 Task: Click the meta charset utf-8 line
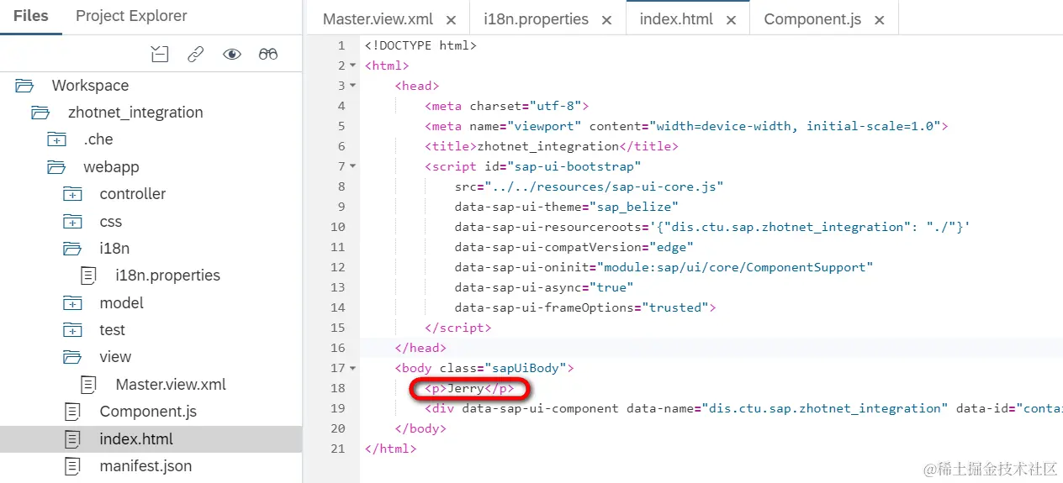[507, 106]
